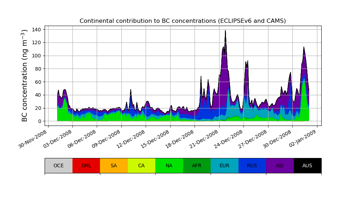Viewport: 357px width, 214px height.
Task: Select the GNL red legend swatch
Action: tap(86, 165)
